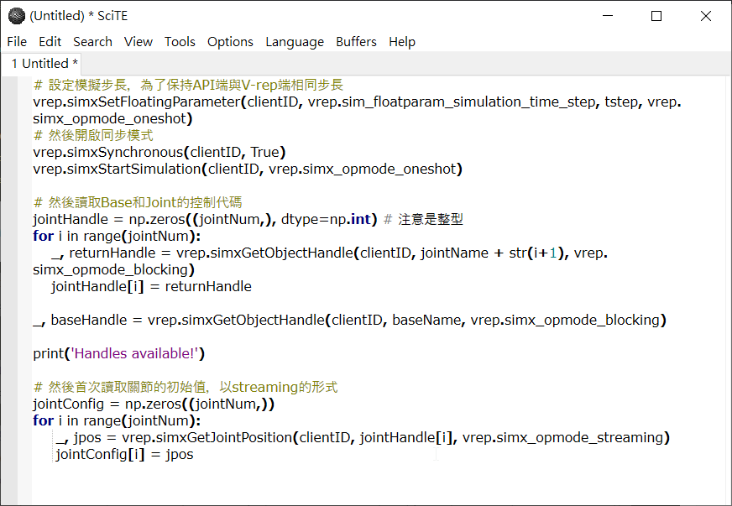Minimize the SciTE window
The height and width of the screenshot is (506, 732).
point(608,16)
